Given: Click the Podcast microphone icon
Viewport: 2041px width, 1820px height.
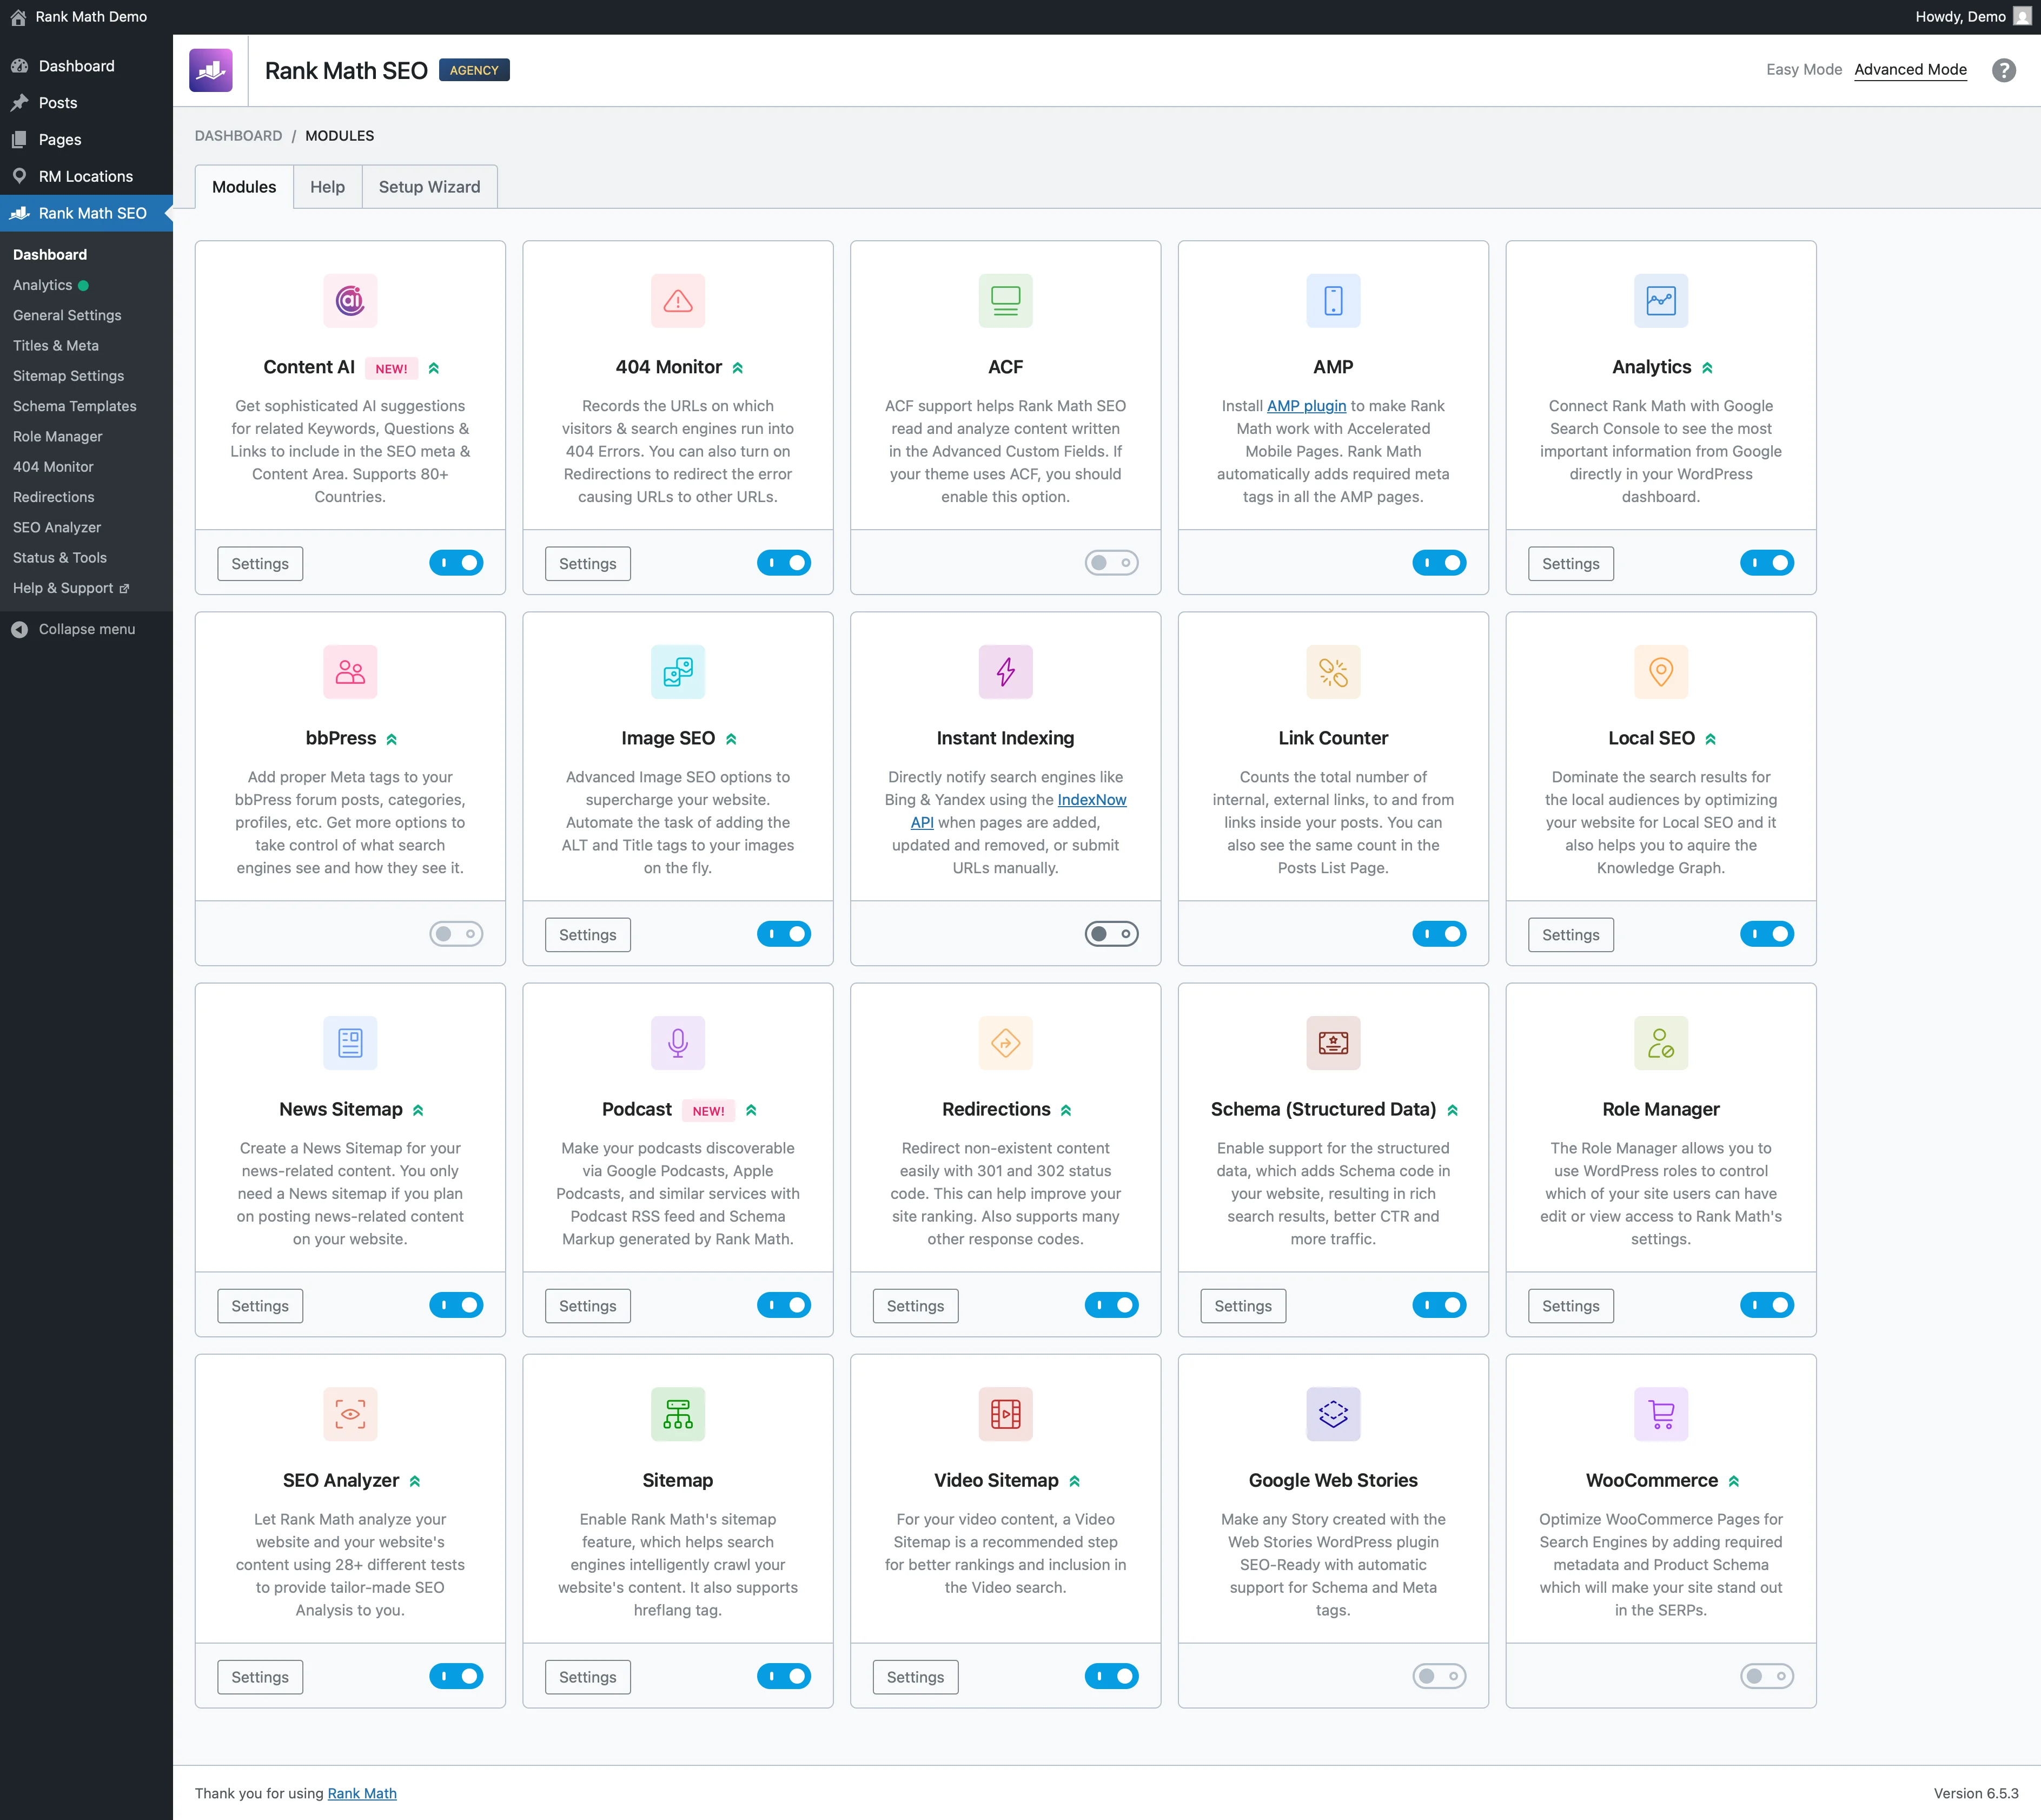Looking at the screenshot, I should tap(678, 1042).
